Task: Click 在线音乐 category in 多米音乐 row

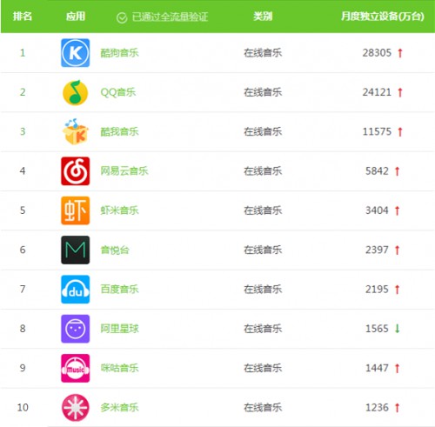Action: (x=263, y=408)
